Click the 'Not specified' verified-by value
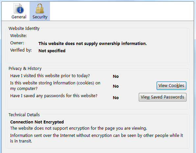 pyautogui.click(x=52, y=51)
